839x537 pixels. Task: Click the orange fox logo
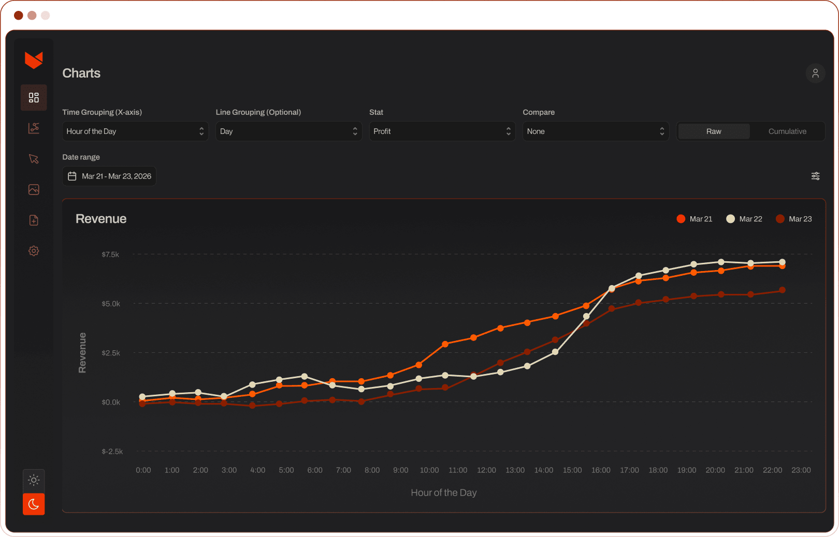(x=34, y=60)
